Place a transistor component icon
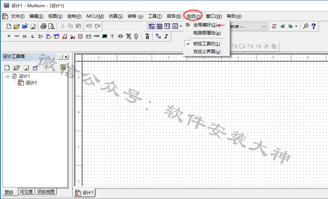 point(32,37)
